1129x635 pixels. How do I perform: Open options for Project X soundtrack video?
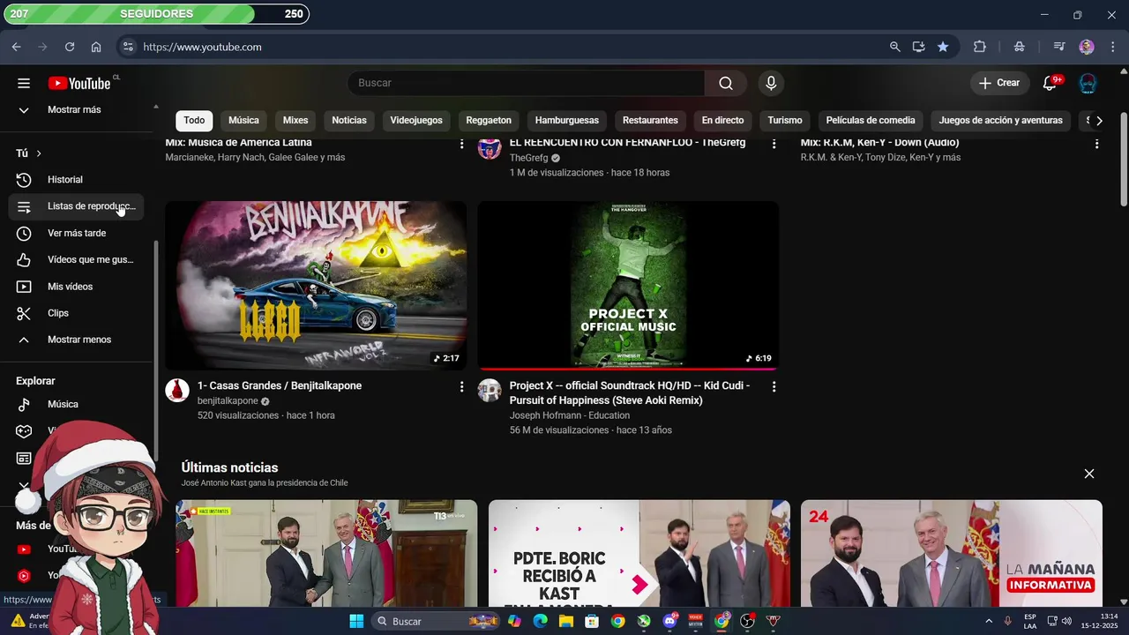[x=774, y=386]
